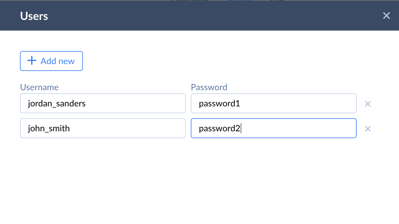Place cursor in the password2 field

(273, 128)
